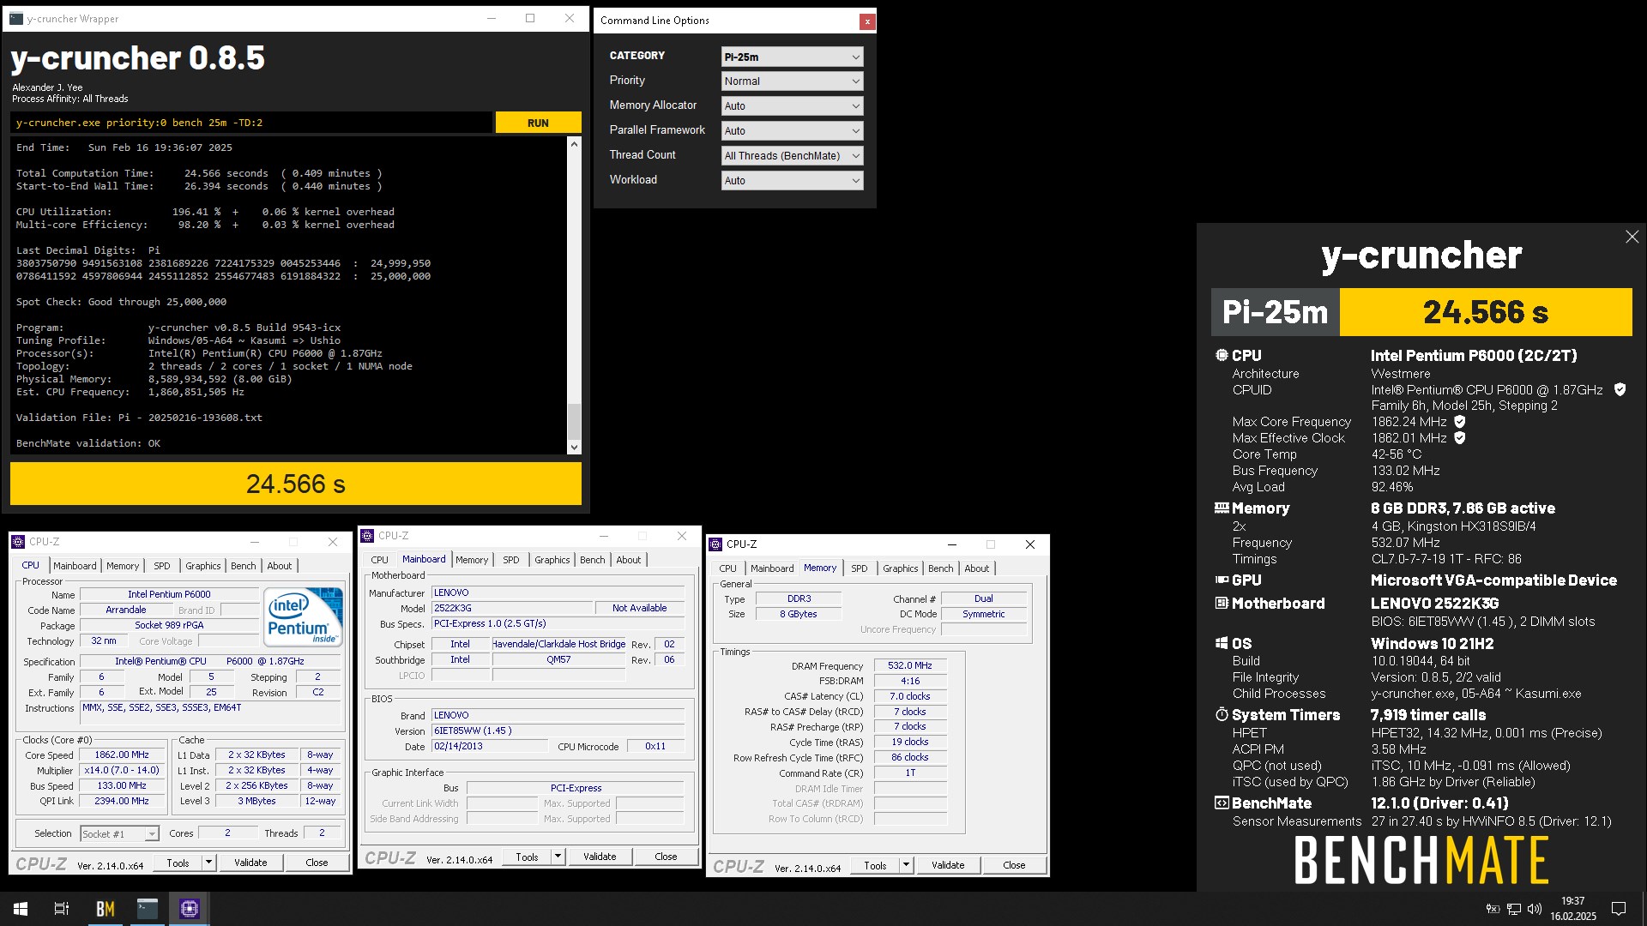Open the About tab in right CPU-Z window
This screenshot has height=926, width=1647.
click(977, 568)
